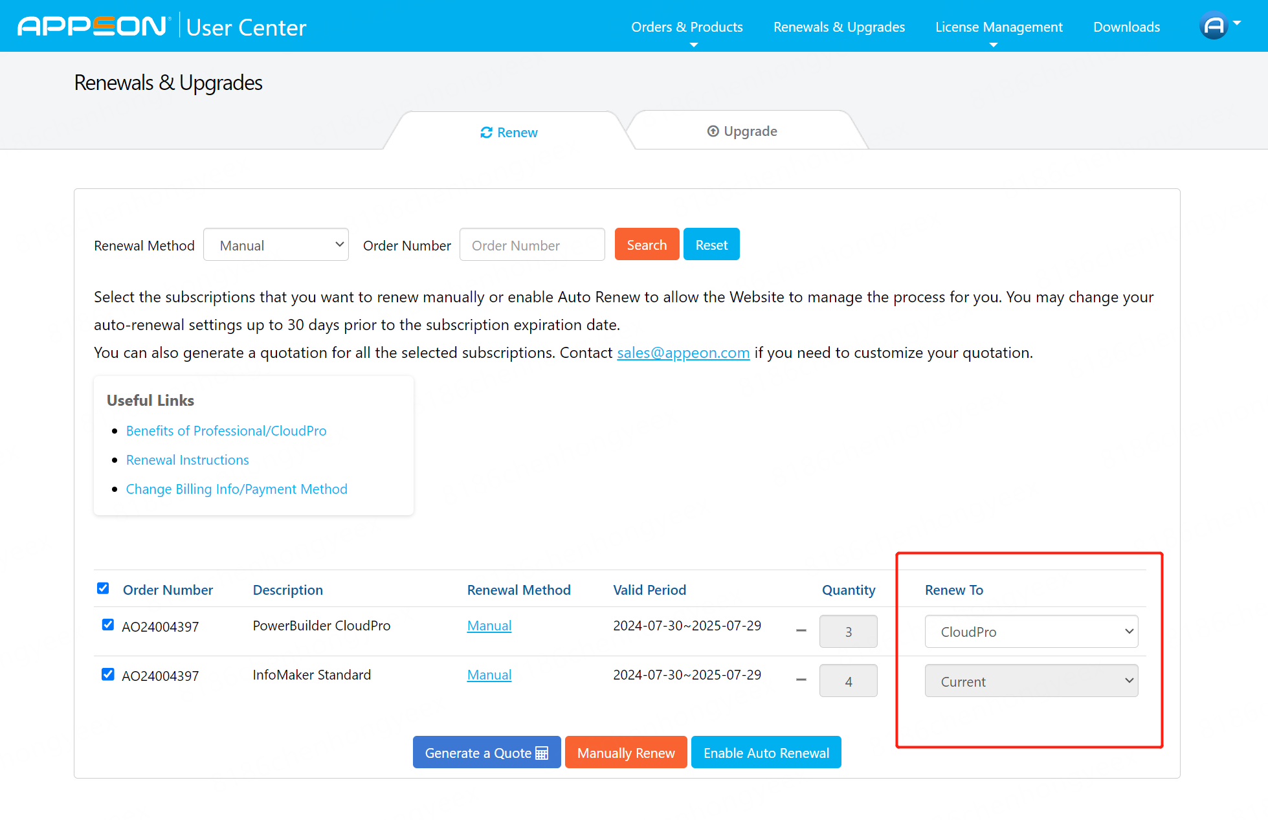Decrease quantity for InfoMaker Standard
This screenshot has width=1268, height=820.
coord(801,680)
